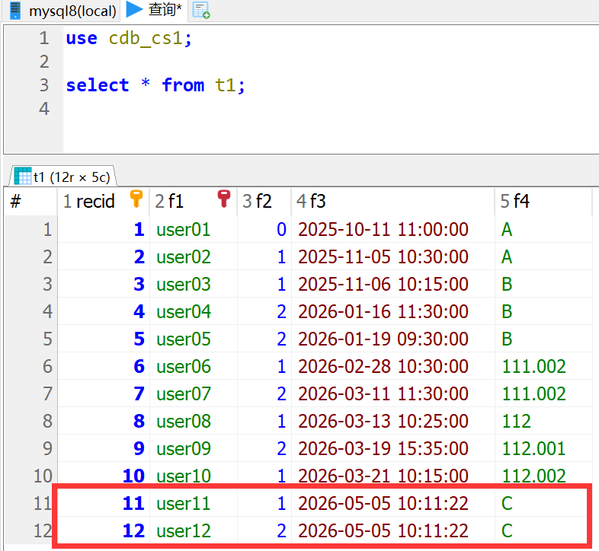Select the user02 cell
Image resolution: width=599 pixels, height=551 pixels.
(194, 256)
